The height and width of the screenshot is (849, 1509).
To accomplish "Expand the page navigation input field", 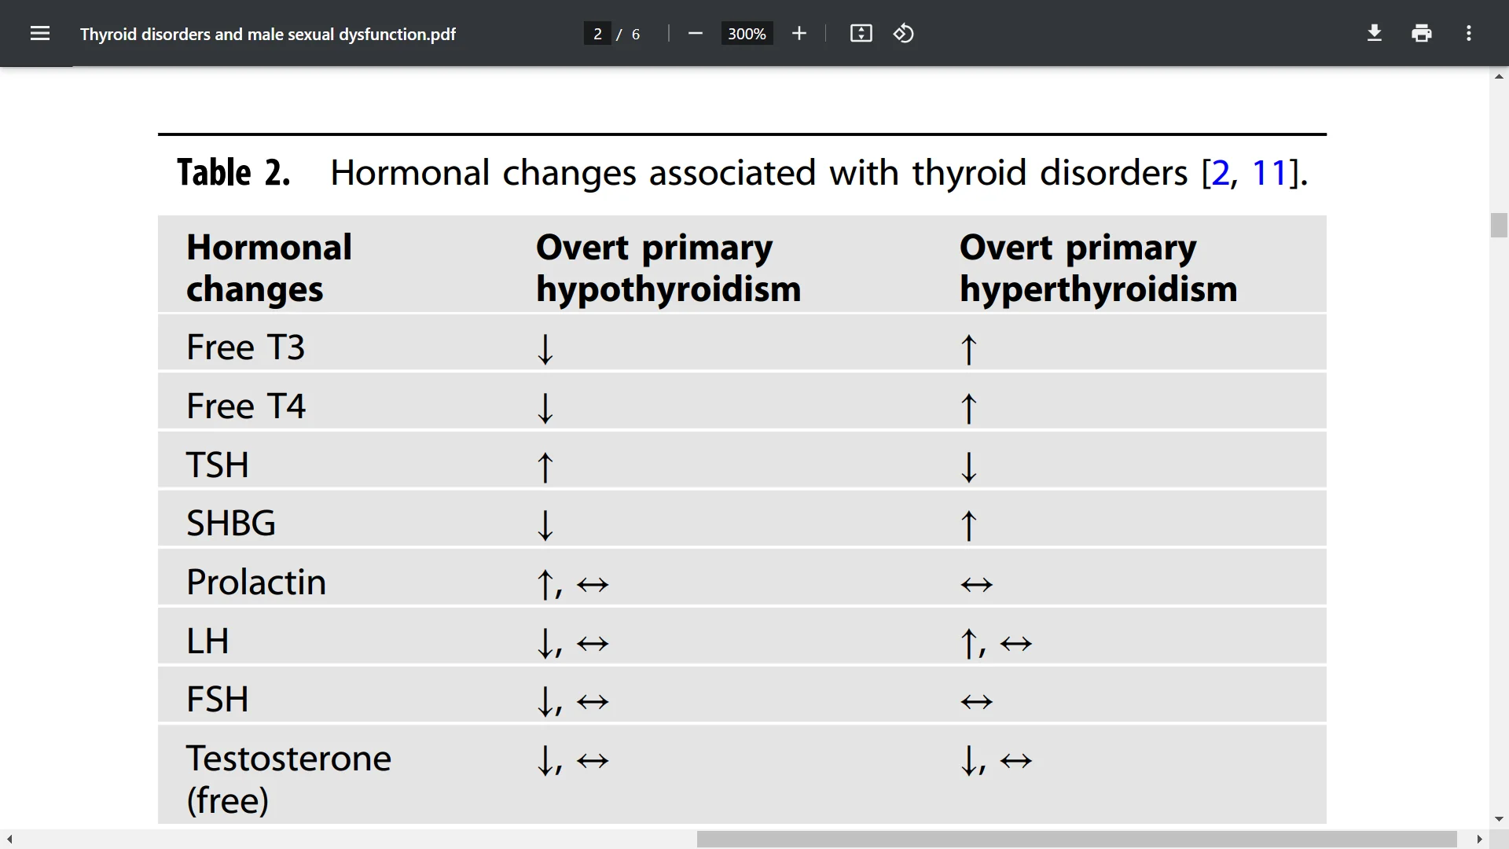I will (x=596, y=33).
